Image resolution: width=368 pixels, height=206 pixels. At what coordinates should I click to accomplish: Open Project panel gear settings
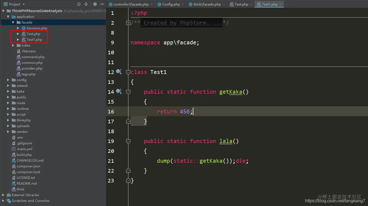click(x=95, y=4)
